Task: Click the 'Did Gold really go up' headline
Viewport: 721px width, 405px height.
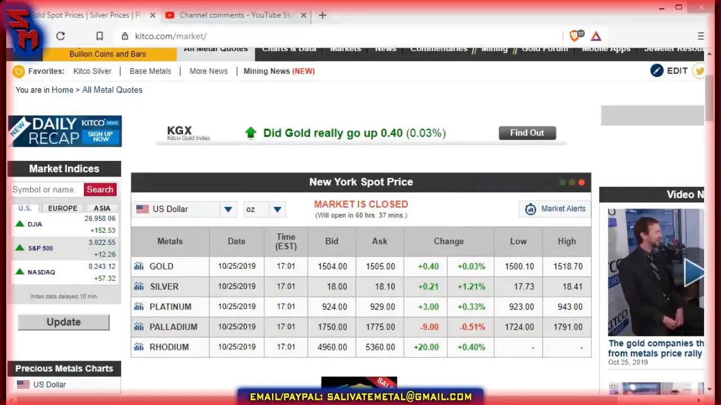Action: point(354,133)
